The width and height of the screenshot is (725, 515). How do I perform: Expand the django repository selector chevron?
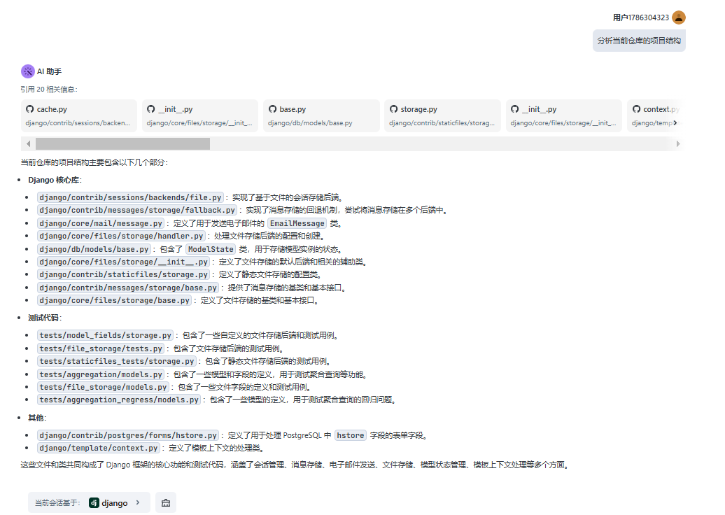pyautogui.click(x=138, y=502)
